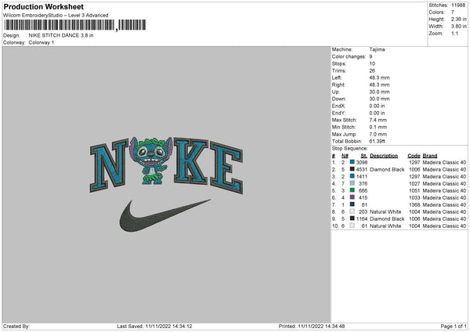
Task: Select the Total Bobbin value 61.39ft
Action: pos(377,141)
